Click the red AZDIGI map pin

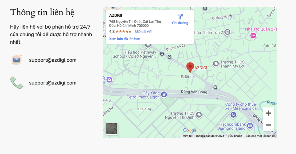coord(190,67)
